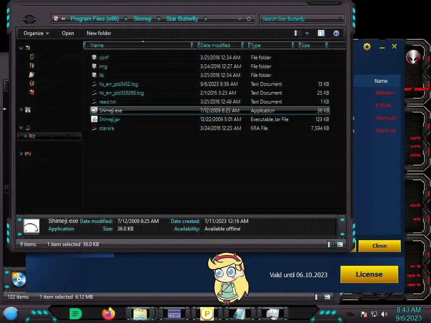Click the red flag security tray icon

364,314
